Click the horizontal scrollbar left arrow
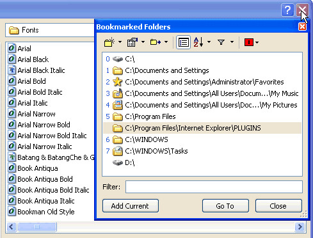Screen dimensions: 313x238 [x=12, y=226]
